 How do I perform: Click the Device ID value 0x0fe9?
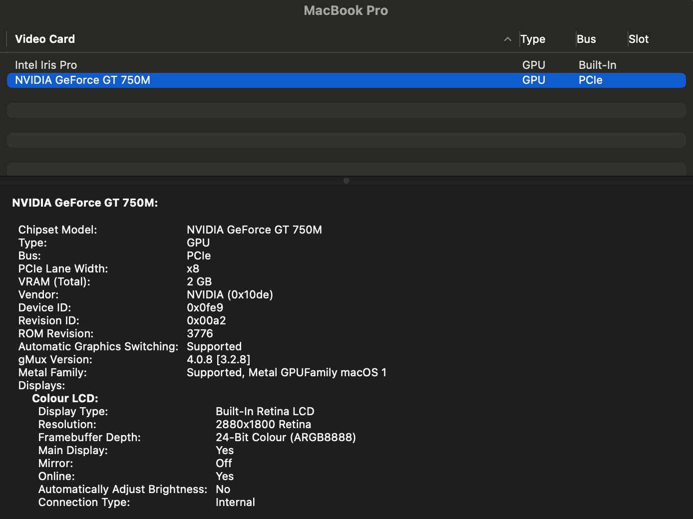coord(205,307)
